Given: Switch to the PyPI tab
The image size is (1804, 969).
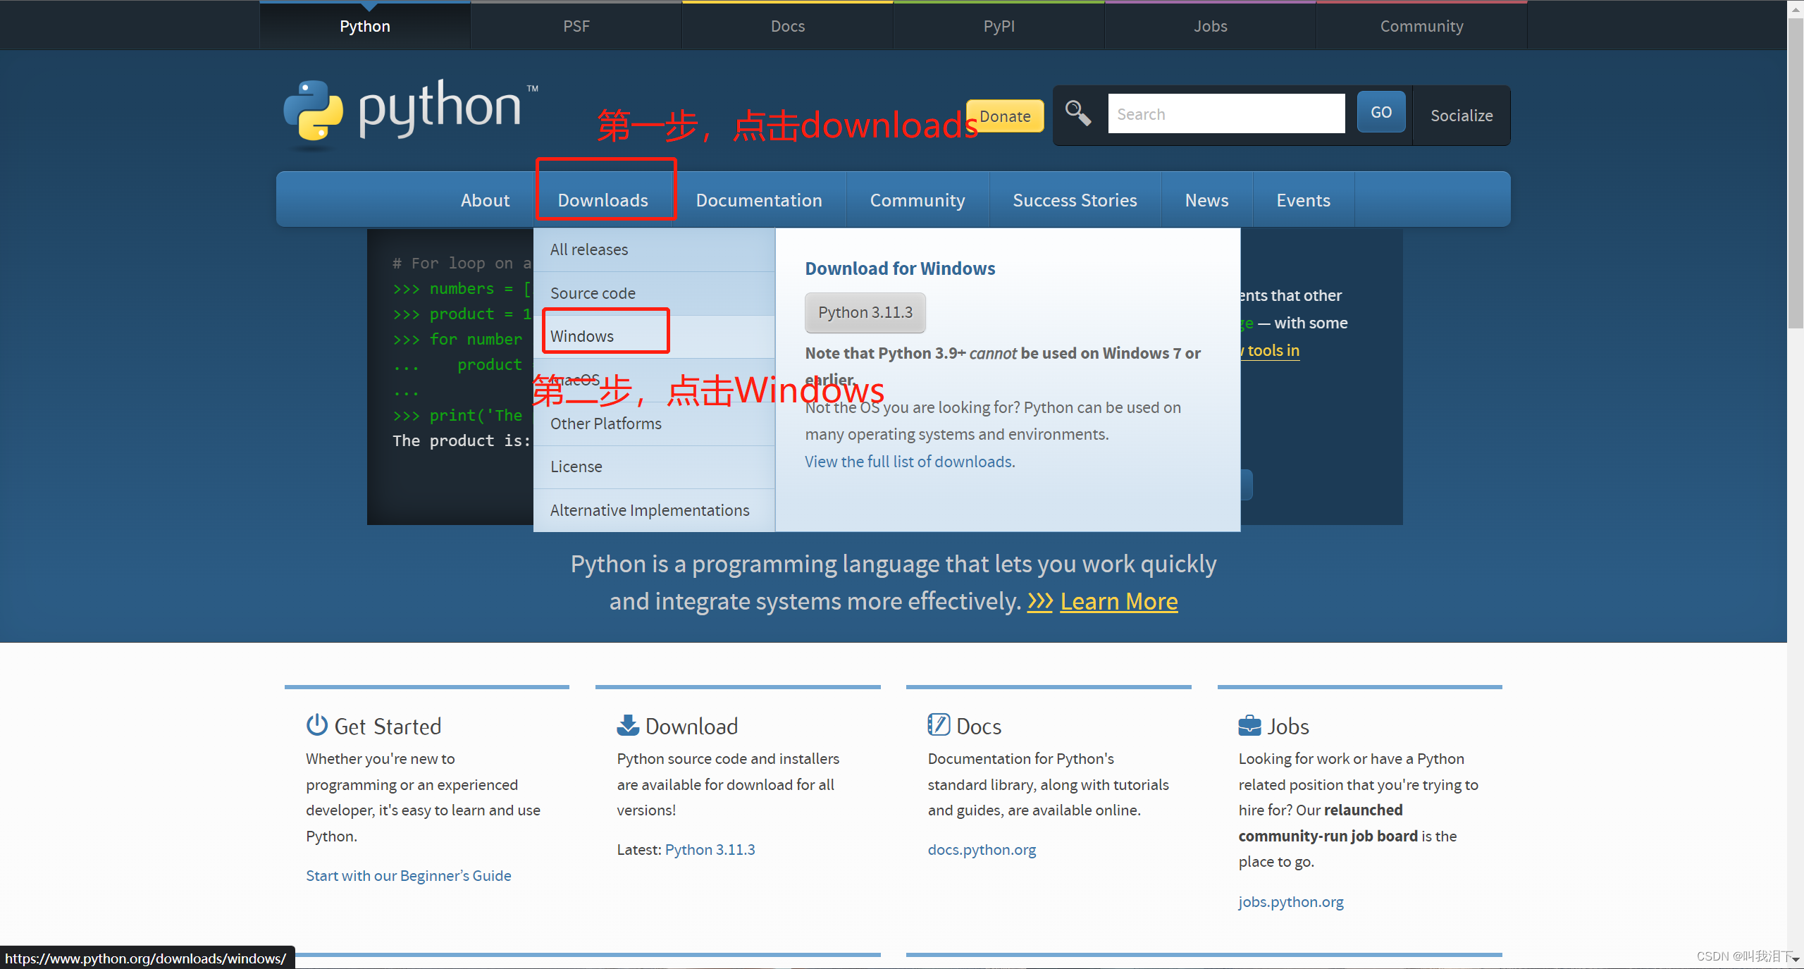Looking at the screenshot, I should click(x=999, y=25).
